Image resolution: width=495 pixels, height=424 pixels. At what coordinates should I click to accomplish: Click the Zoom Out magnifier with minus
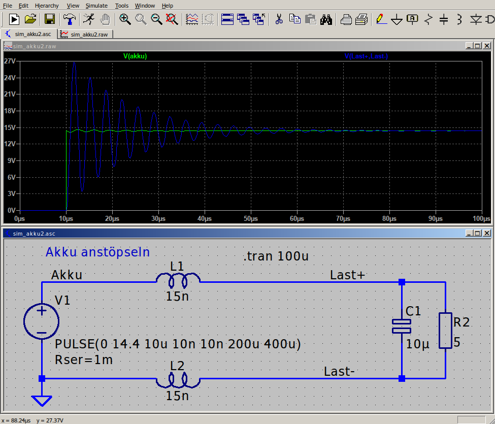[x=156, y=19]
